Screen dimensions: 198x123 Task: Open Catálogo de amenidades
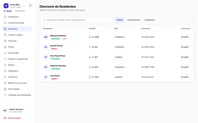[18, 95]
